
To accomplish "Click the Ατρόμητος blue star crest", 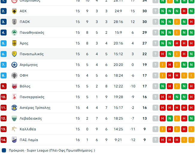I will pyautogui.click(x=14, y=65).
